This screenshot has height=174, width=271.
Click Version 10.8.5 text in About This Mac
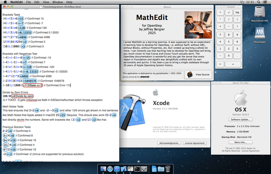point(240,114)
